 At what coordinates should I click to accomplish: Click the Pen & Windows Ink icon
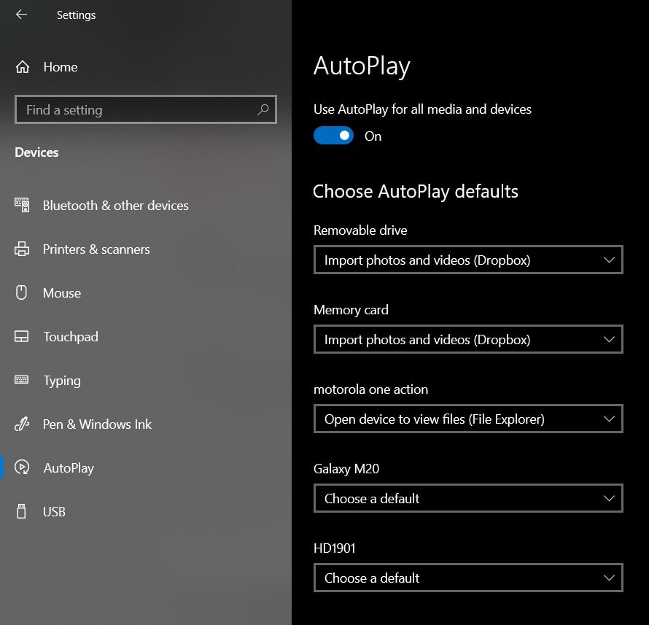[22, 424]
